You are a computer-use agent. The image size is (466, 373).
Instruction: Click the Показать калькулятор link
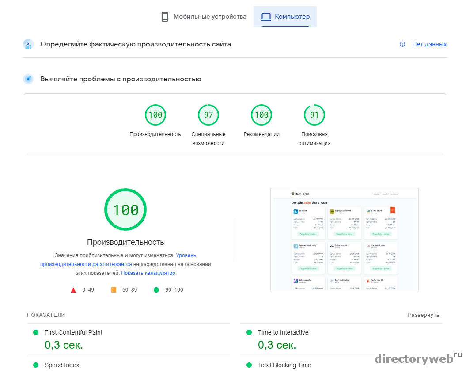pos(148,273)
